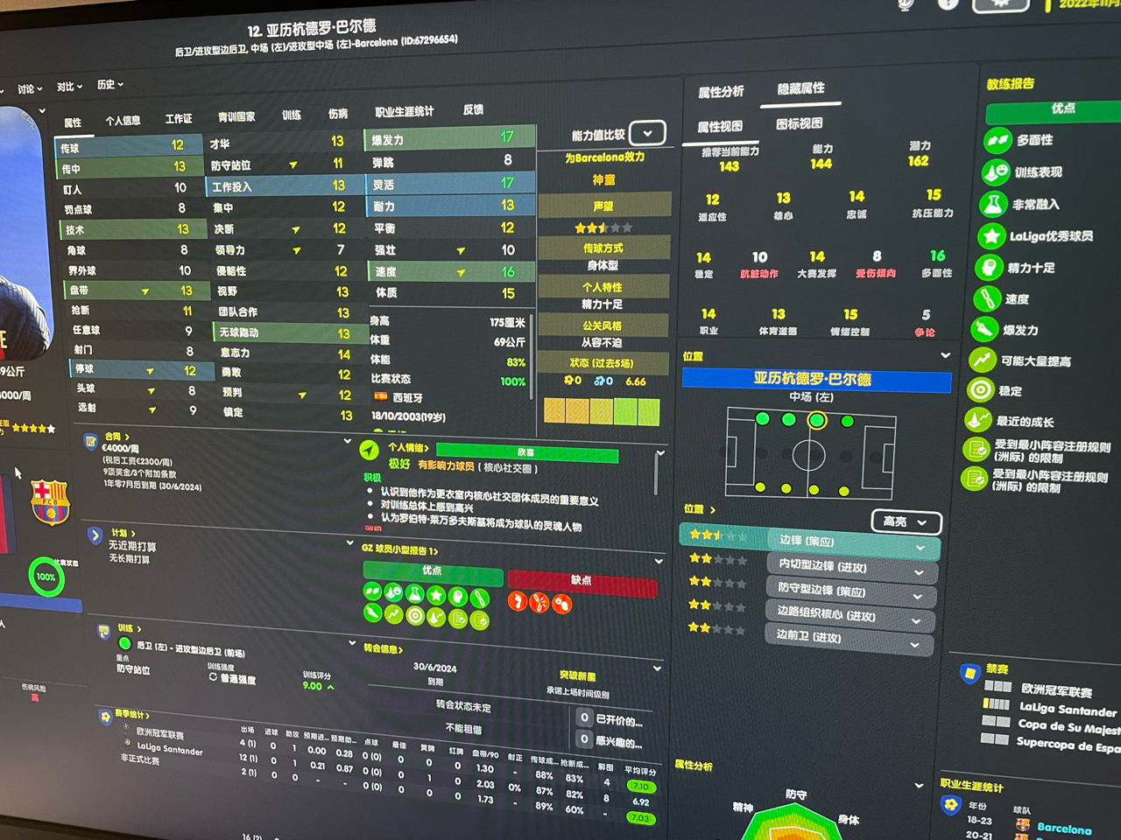Open the dropdown next to 能力值比较

click(647, 134)
